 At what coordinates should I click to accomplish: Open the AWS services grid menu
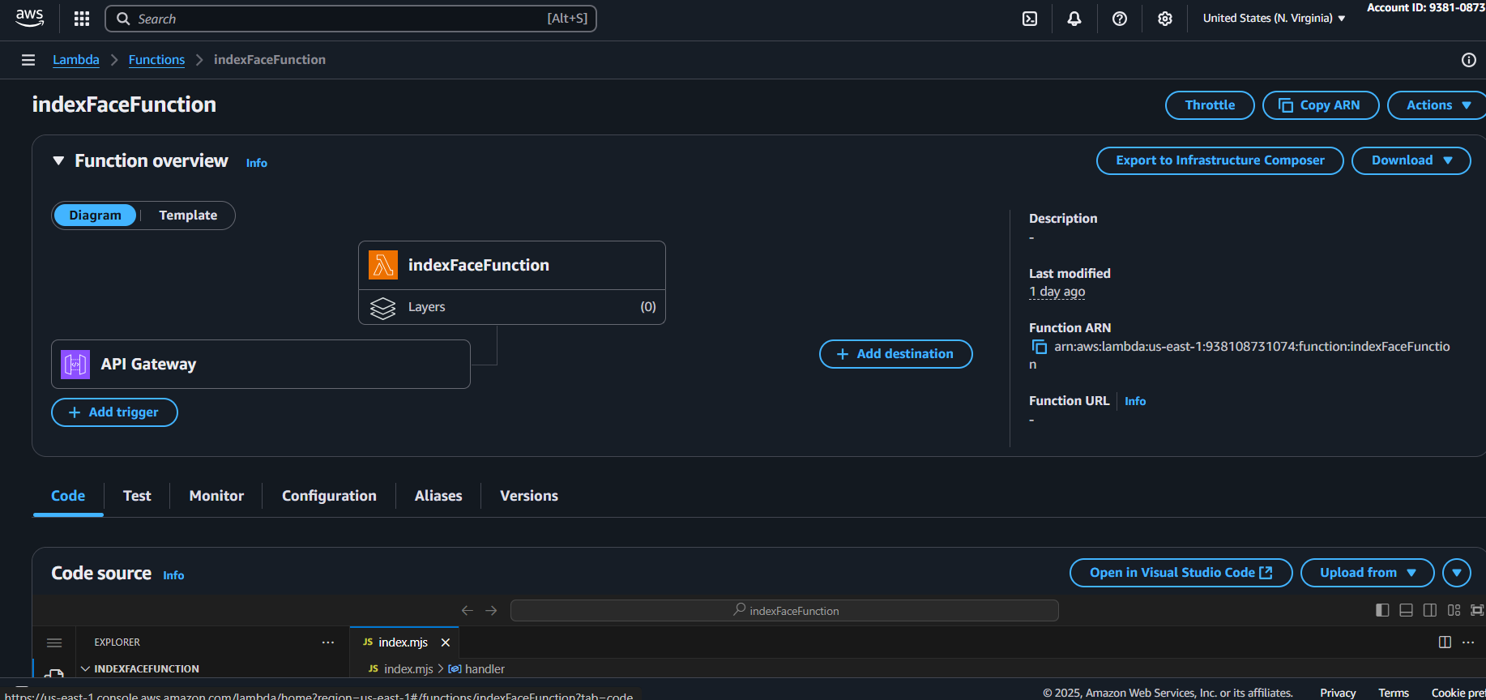tap(82, 19)
